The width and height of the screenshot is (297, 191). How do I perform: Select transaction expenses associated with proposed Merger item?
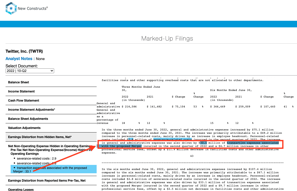54,169
